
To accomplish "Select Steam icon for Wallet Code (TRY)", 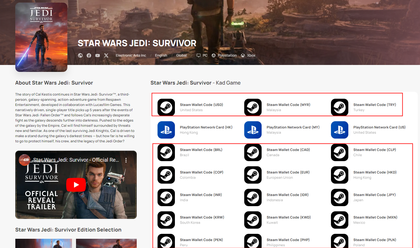I will click(340, 107).
